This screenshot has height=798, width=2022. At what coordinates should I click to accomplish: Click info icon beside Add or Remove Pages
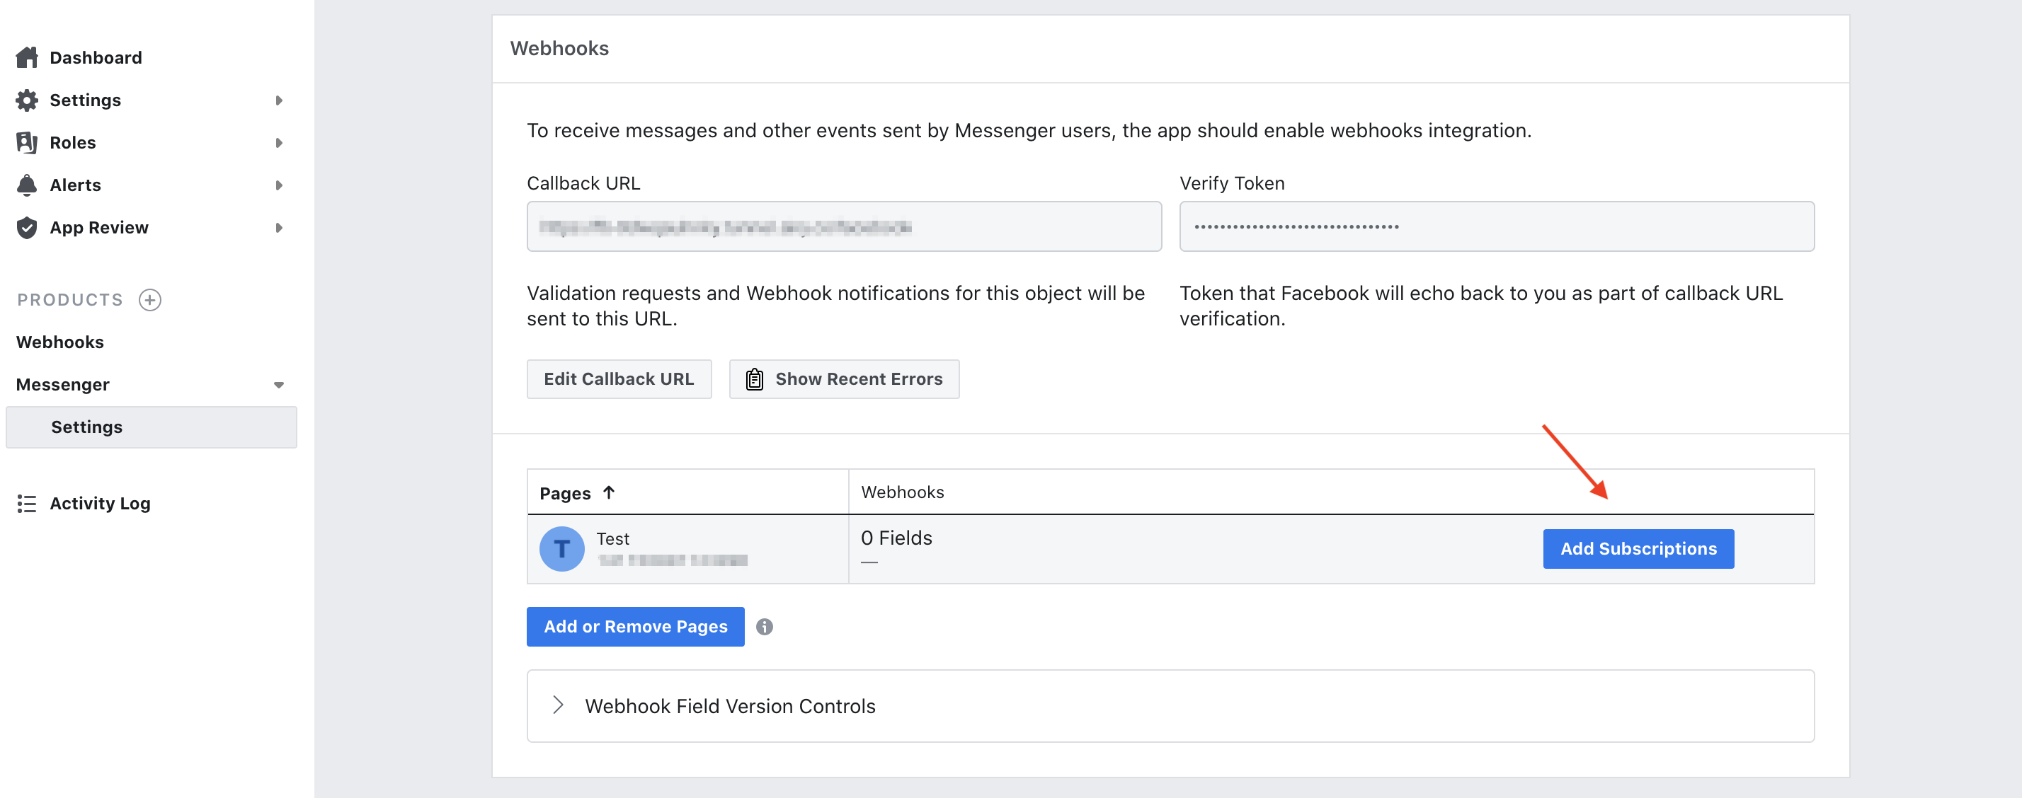pos(764,627)
